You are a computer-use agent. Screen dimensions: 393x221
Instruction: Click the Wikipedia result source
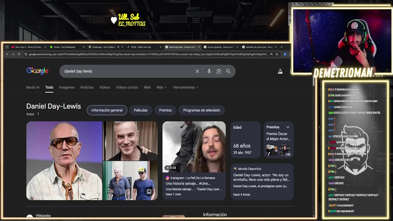click(43, 216)
